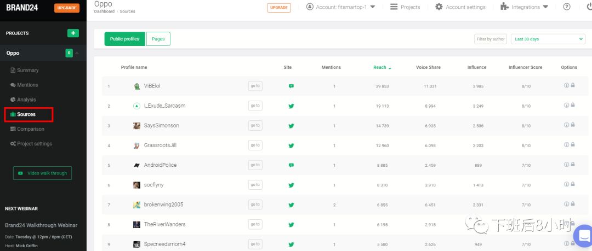Click the power logout icon
This screenshot has height=251, width=592.
click(589, 7)
